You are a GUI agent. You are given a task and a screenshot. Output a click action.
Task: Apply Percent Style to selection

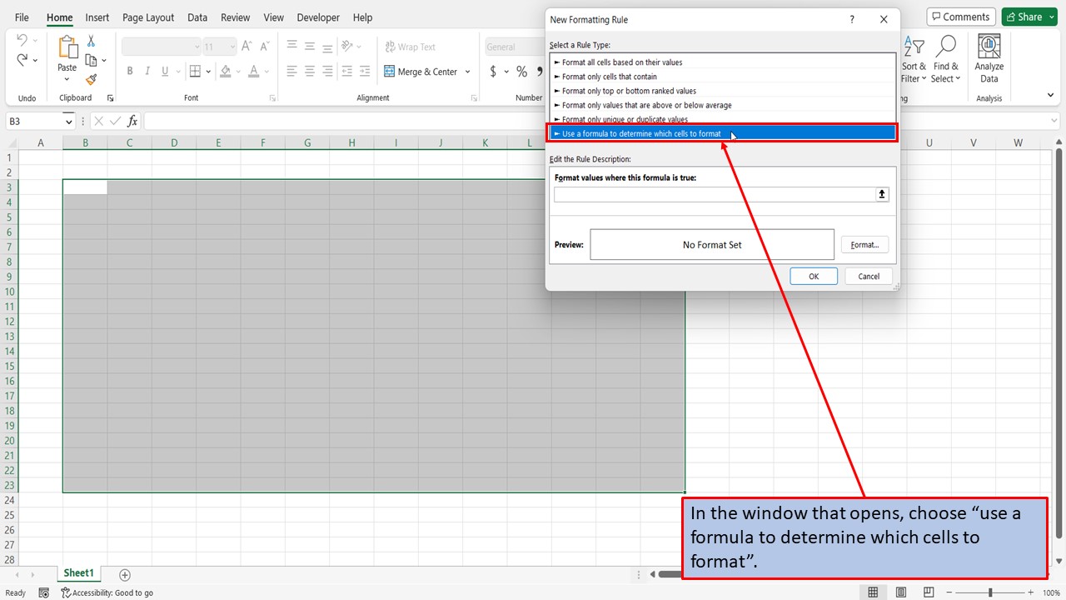(x=521, y=72)
